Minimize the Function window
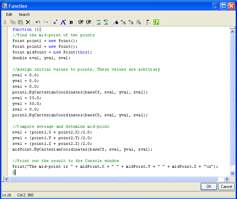 point(216,6)
